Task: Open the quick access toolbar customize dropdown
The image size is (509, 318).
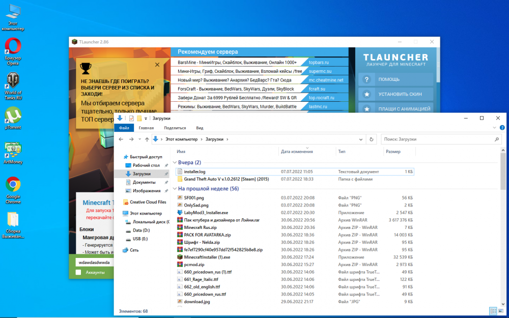Action: pos(146,119)
